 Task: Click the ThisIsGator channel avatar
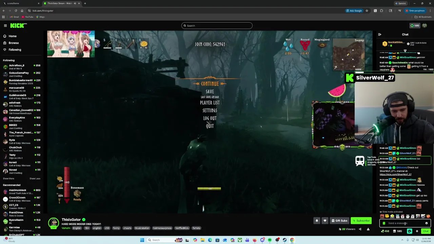tap(53, 223)
